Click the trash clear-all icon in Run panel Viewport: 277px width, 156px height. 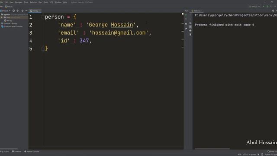click(x=190, y=35)
